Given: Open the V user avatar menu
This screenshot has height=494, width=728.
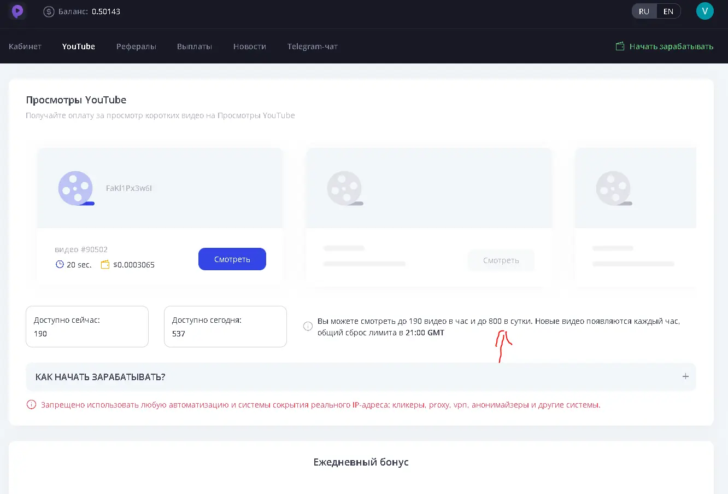Looking at the screenshot, I should (704, 11).
